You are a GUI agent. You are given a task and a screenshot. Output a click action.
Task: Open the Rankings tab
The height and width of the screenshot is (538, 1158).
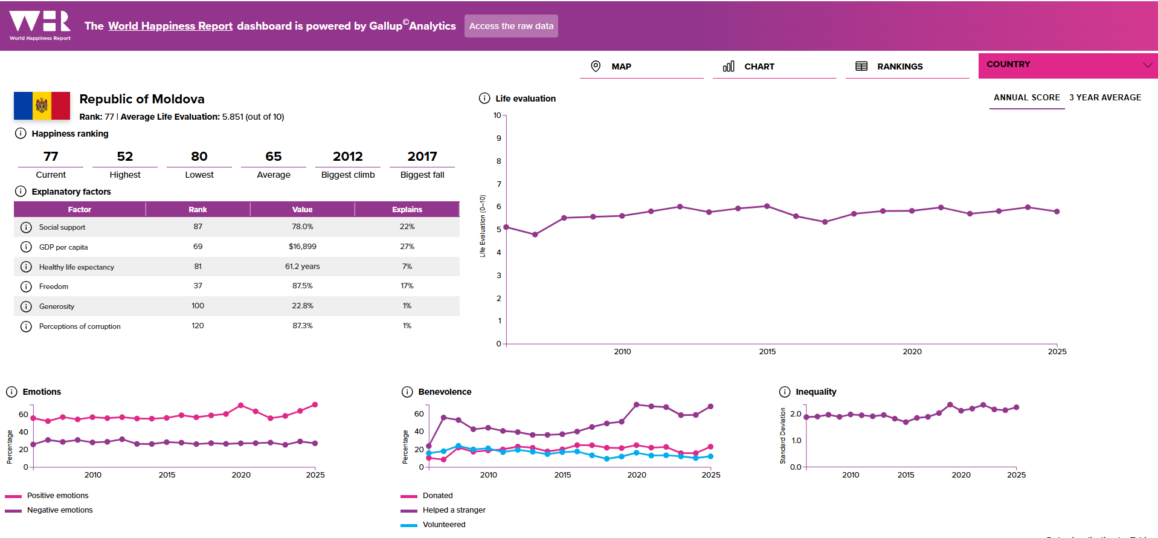[899, 66]
